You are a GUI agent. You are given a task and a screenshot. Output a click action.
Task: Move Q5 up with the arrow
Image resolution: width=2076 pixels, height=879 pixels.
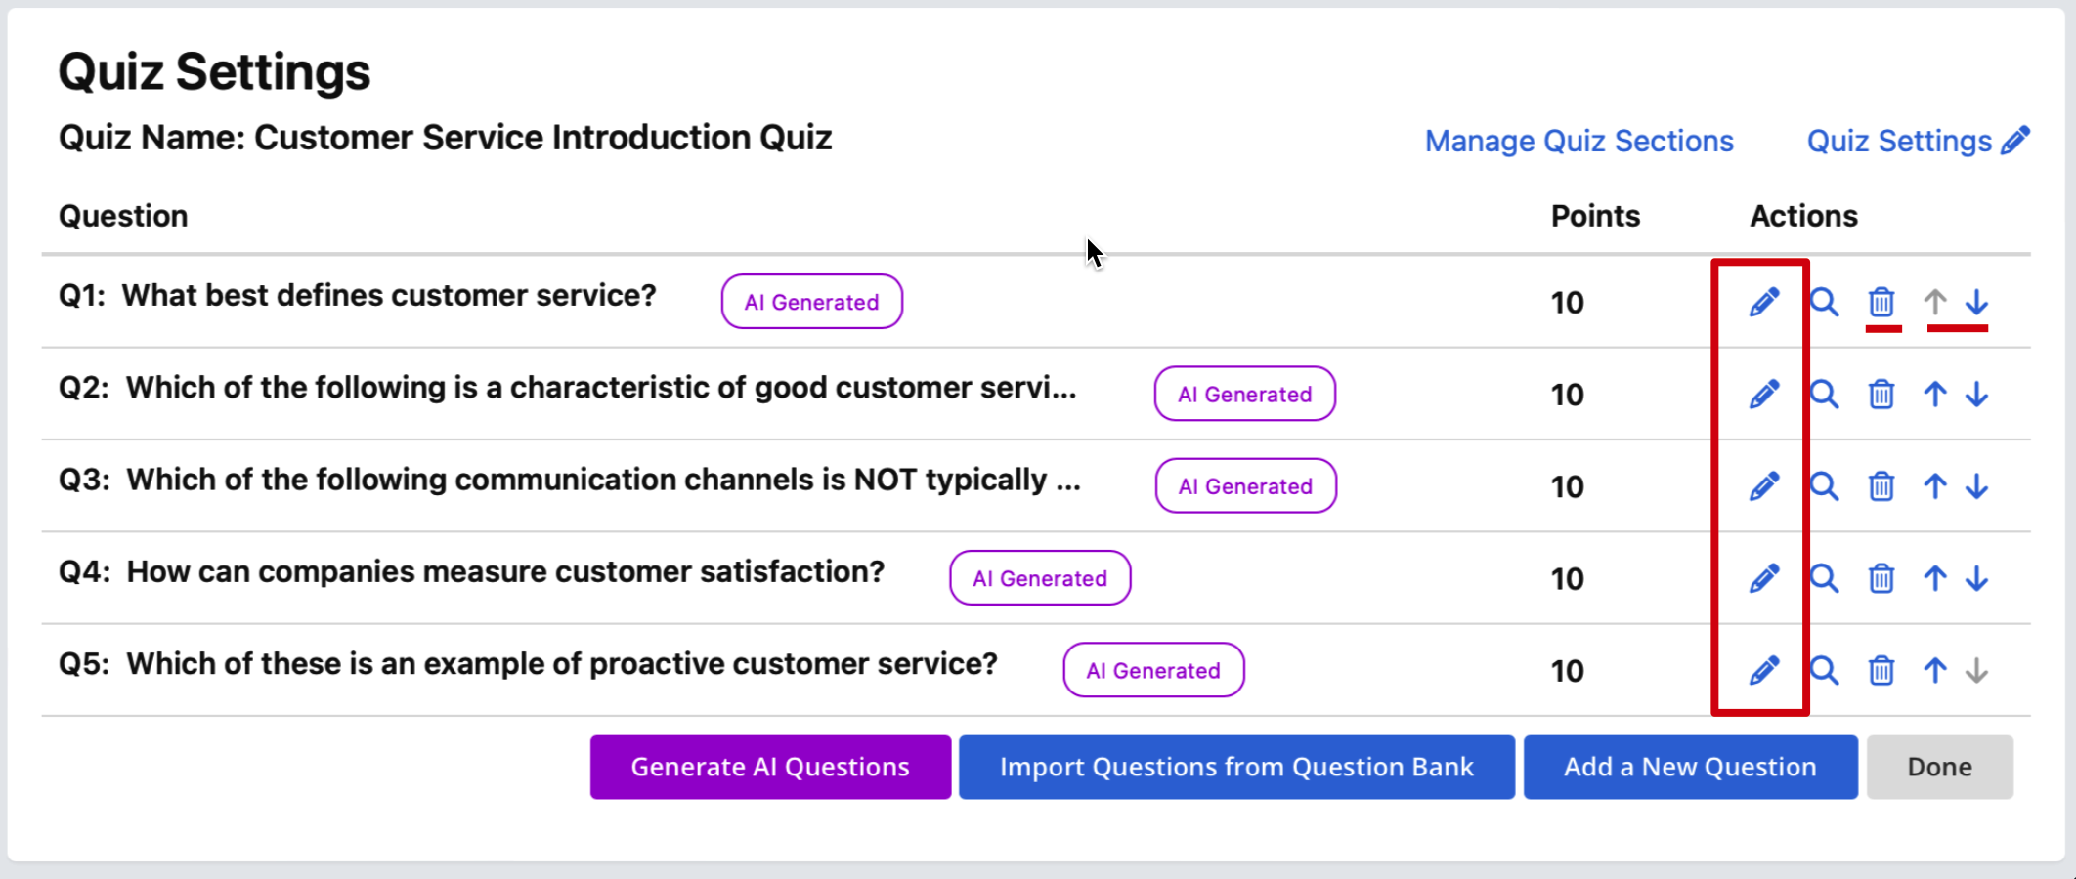(1935, 671)
